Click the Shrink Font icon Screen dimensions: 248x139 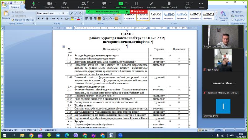pyautogui.click(x=75, y=13)
